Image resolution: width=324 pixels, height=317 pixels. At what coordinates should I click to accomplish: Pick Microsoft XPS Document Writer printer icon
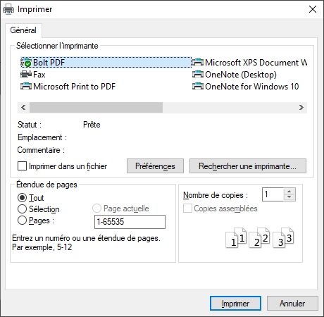point(198,63)
